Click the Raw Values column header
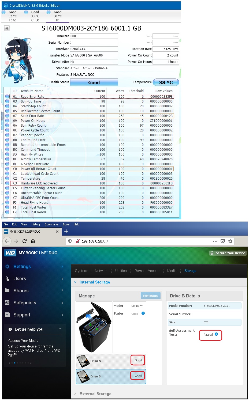 tap(164, 91)
